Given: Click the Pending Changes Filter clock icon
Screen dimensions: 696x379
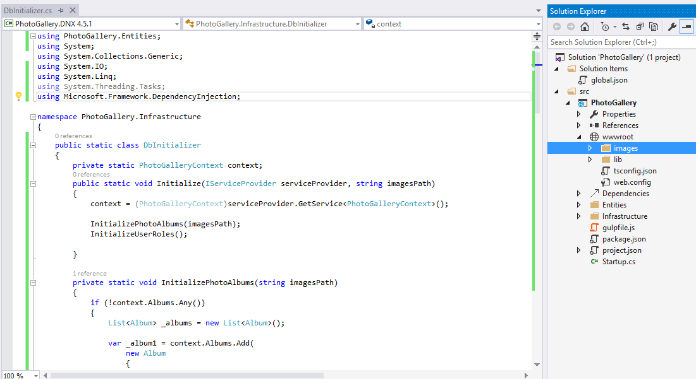Looking at the screenshot, I should pyautogui.click(x=605, y=26).
